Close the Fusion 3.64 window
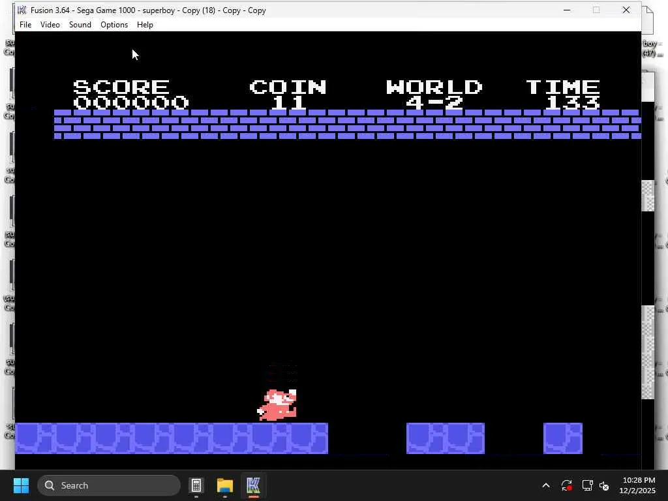The width and height of the screenshot is (668, 501). [x=626, y=10]
